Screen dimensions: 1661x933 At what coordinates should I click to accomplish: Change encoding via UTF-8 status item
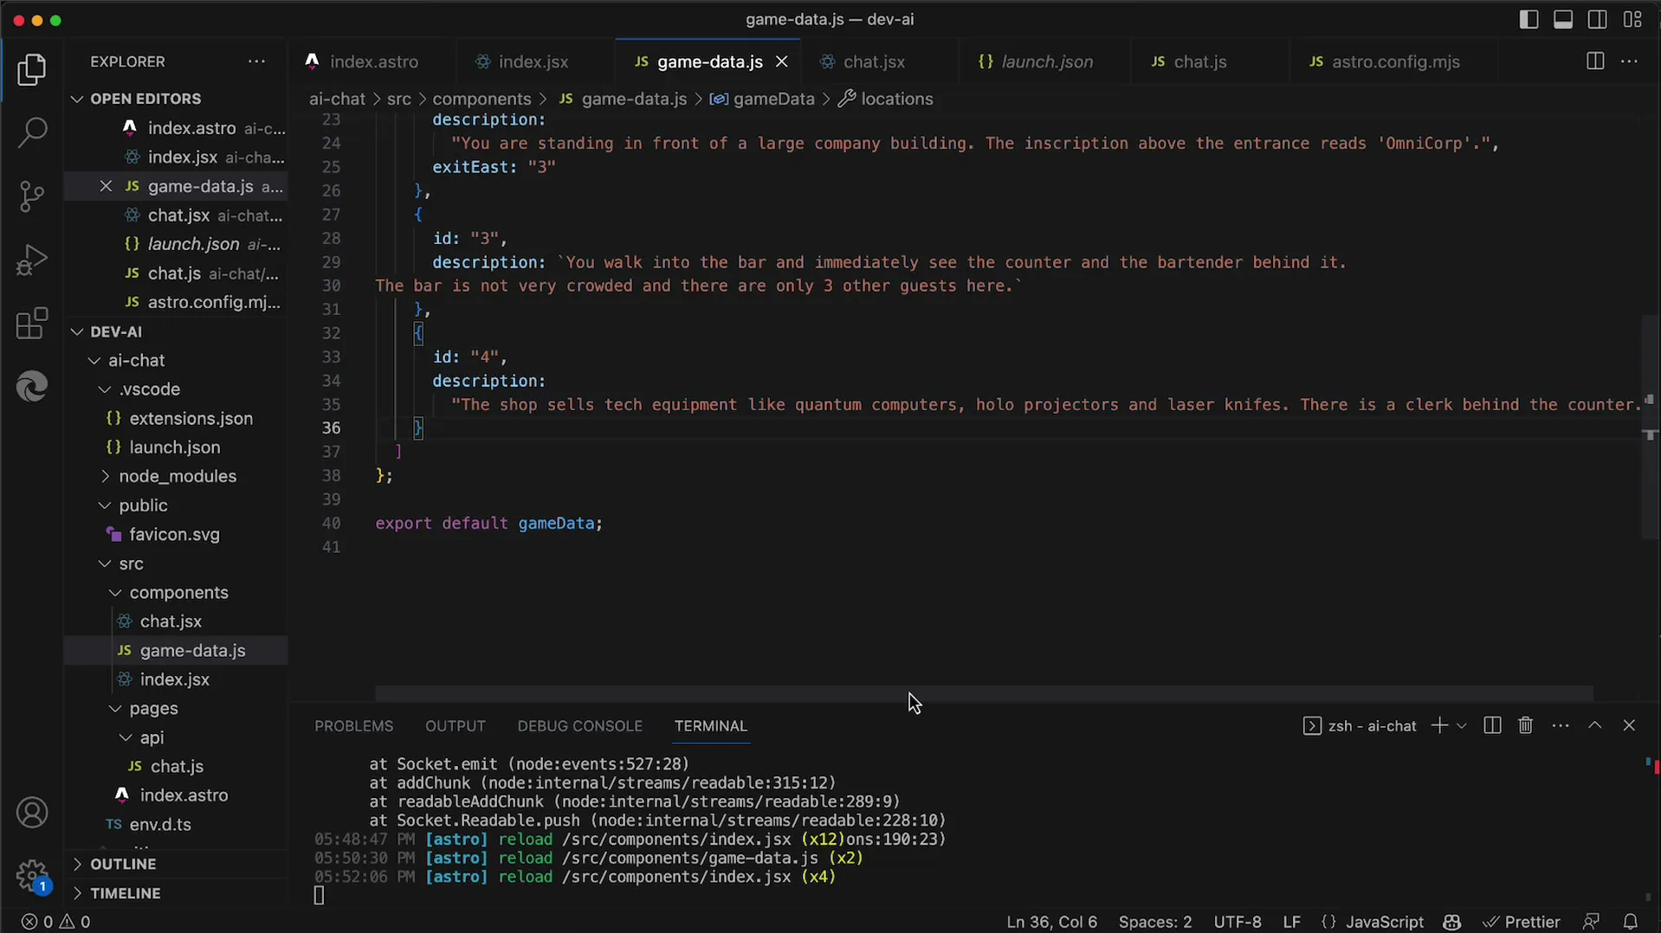click(1237, 922)
